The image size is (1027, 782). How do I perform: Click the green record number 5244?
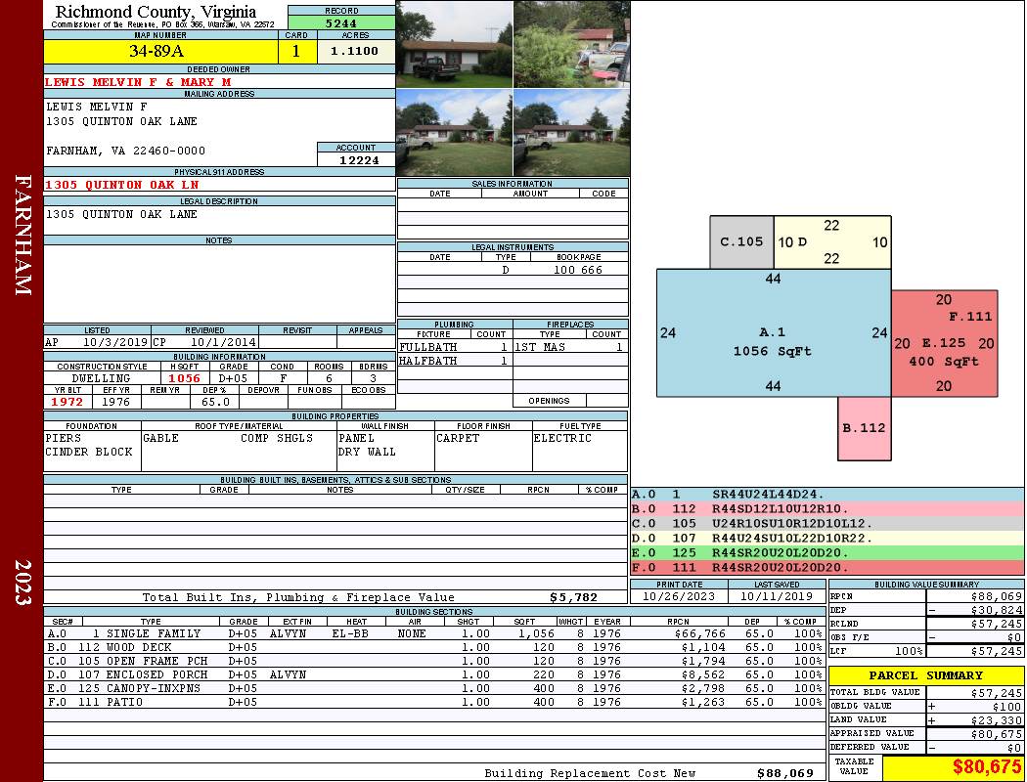click(x=341, y=23)
